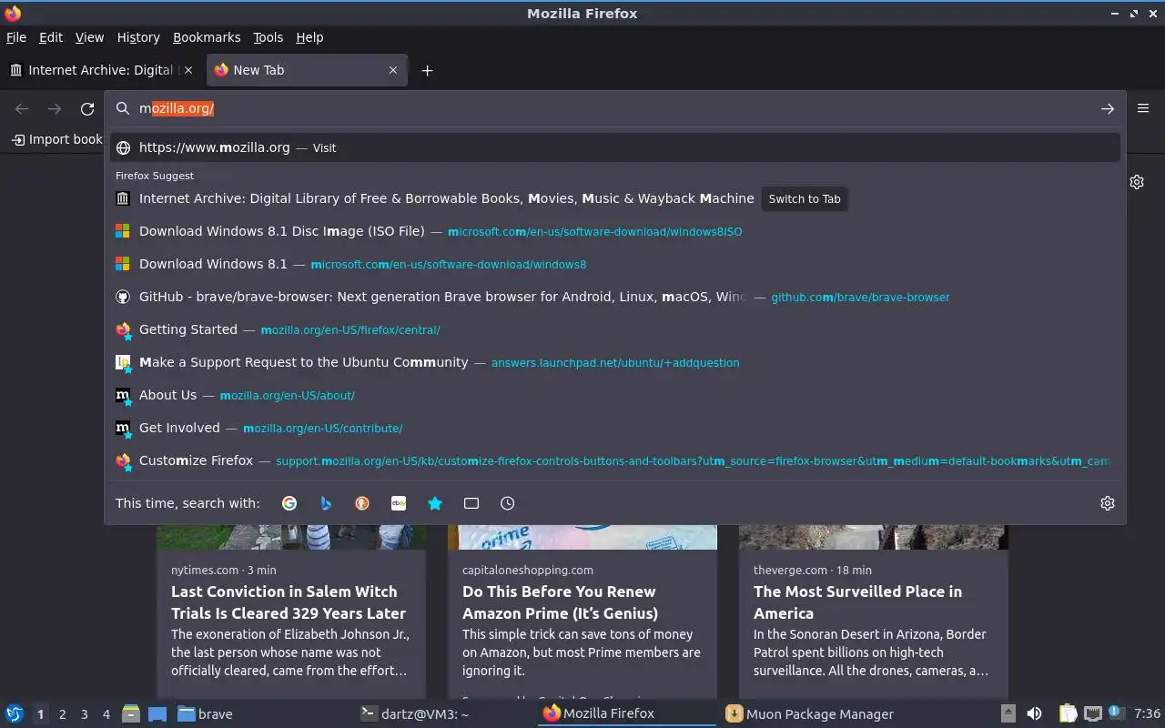Click the show desktop icon in taskbar
The height and width of the screenshot is (728, 1165).
(x=157, y=714)
